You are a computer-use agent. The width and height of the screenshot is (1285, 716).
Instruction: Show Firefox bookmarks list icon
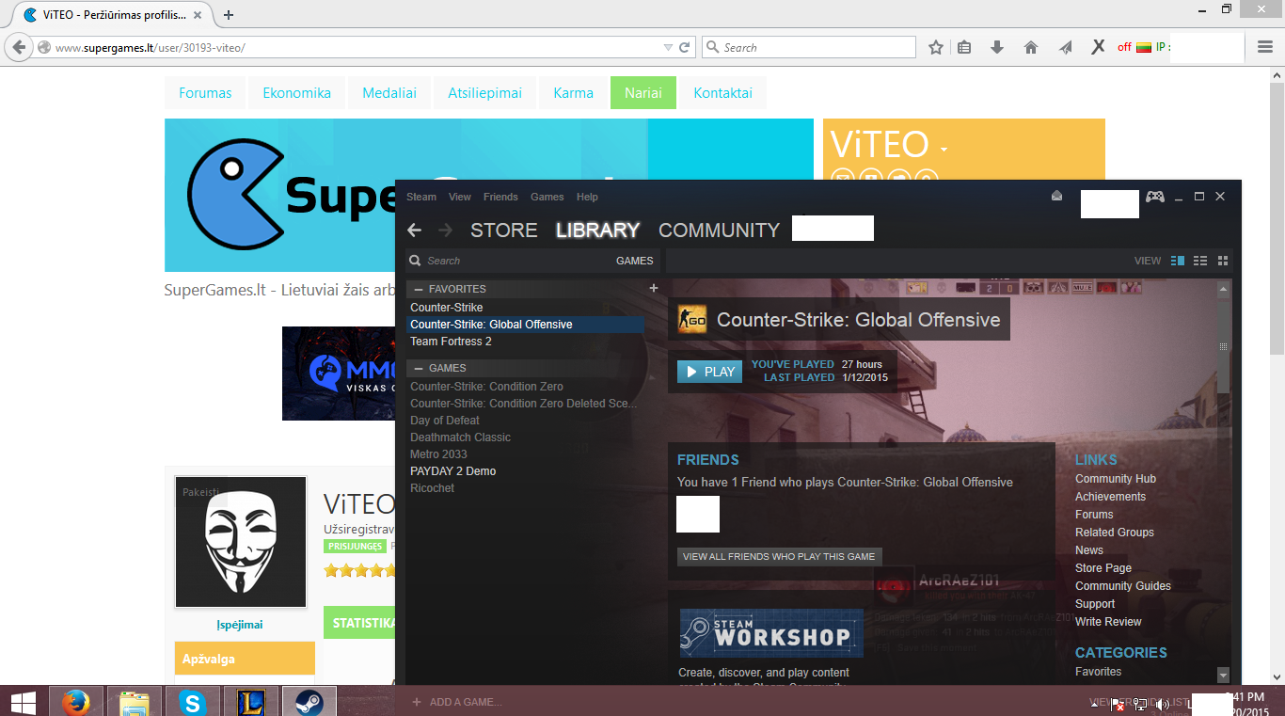pos(964,47)
